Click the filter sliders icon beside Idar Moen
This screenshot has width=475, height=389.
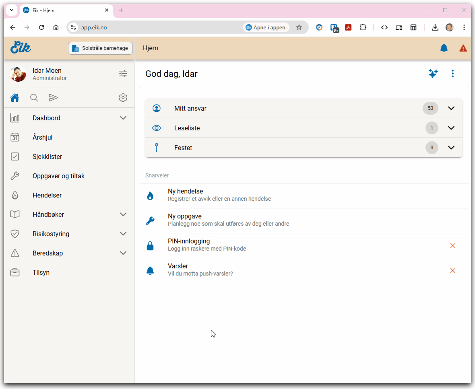123,74
